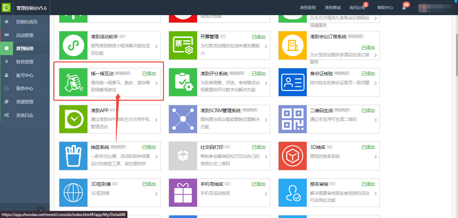Expand the 准到活动助手 card arrow
Screen dimensions: 458x218
click(156, 46)
